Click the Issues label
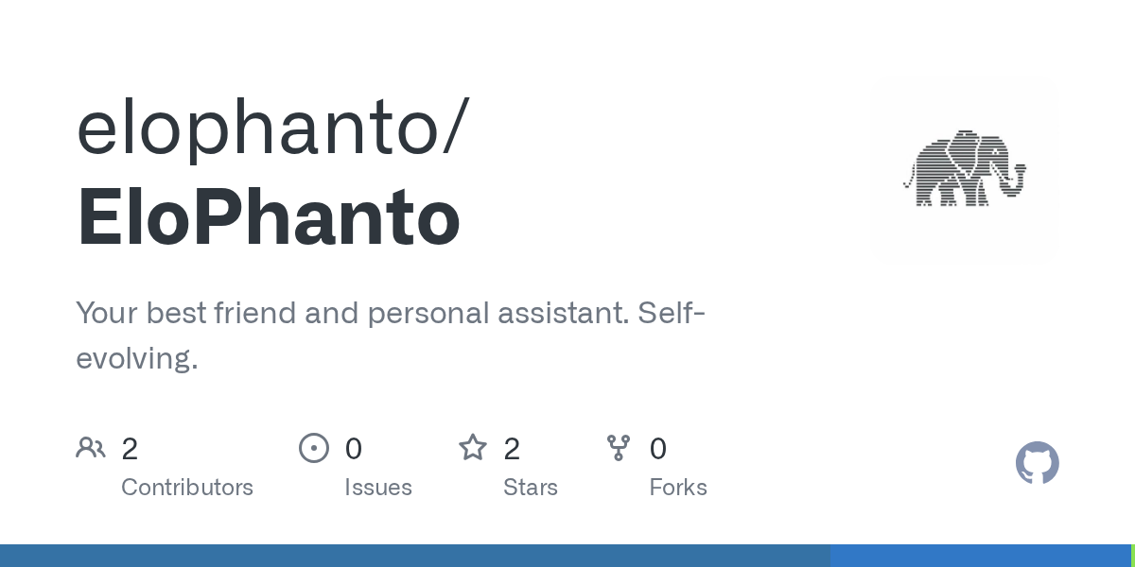 (378, 488)
